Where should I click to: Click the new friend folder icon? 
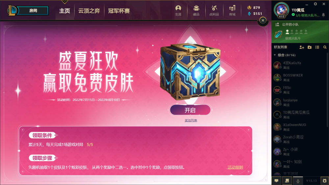point(310,47)
